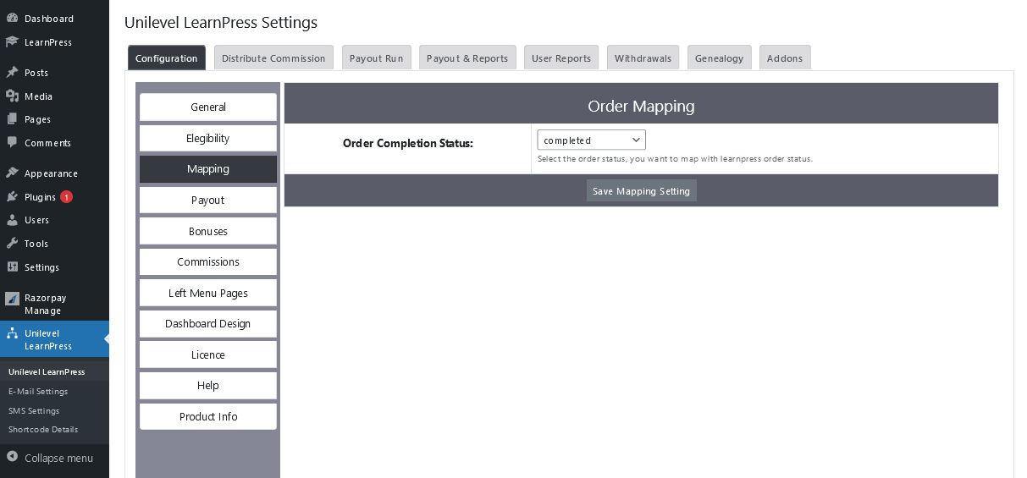Open the Dashboard Design section

tap(208, 324)
